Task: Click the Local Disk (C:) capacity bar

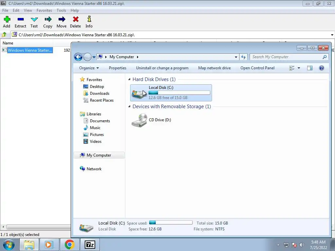Action: 179,92
